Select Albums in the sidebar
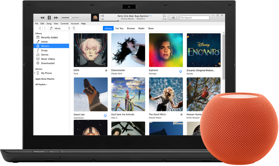The height and width of the screenshot is (166, 279). 51,46
